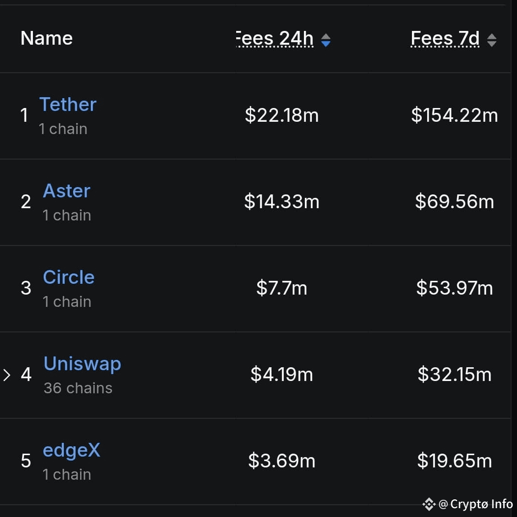This screenshot has height=517, width=517.
Task: Select Aster's $69.56m 7d fees cell
Action: [x=454, y=202]
